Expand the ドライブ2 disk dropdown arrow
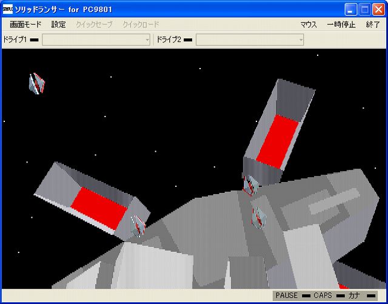The height and width of the screenshot is (304, 388). point(301,40)
